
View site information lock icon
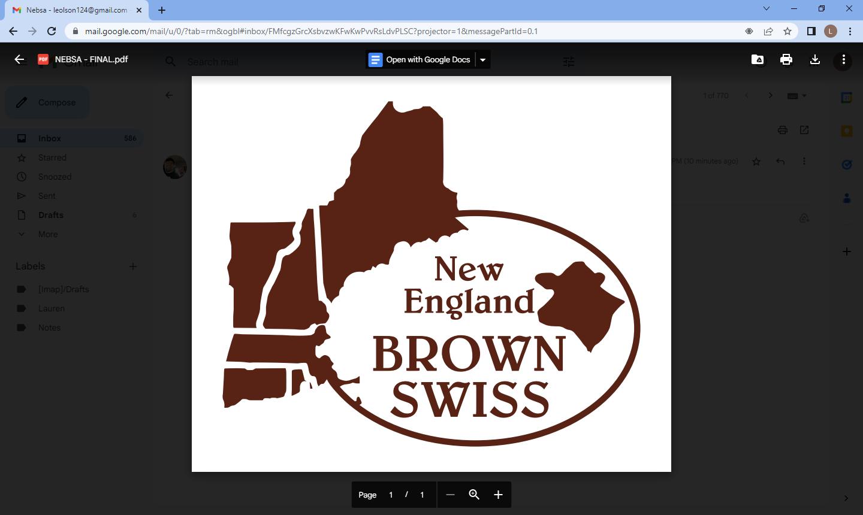(75, 31)
